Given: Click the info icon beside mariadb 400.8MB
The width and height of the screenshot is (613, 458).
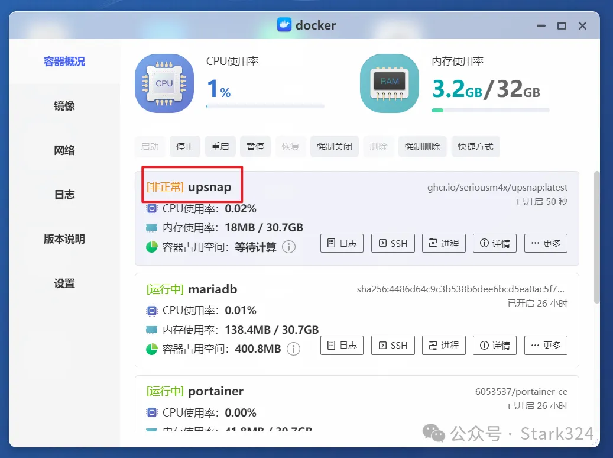Looking at the screenshot, I should (294, 349).
